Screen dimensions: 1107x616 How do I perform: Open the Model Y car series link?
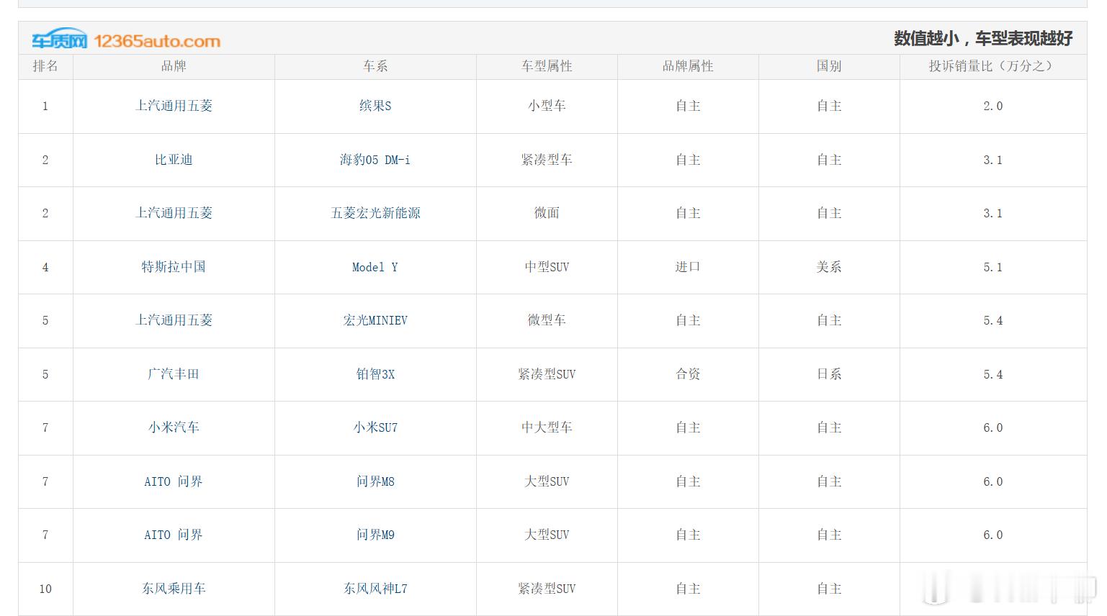[375, 267]
